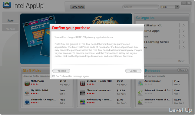This screenshot has width=195, height=115.
Task: Click Proceed to confirm purchase
Action: click(61, 71)
